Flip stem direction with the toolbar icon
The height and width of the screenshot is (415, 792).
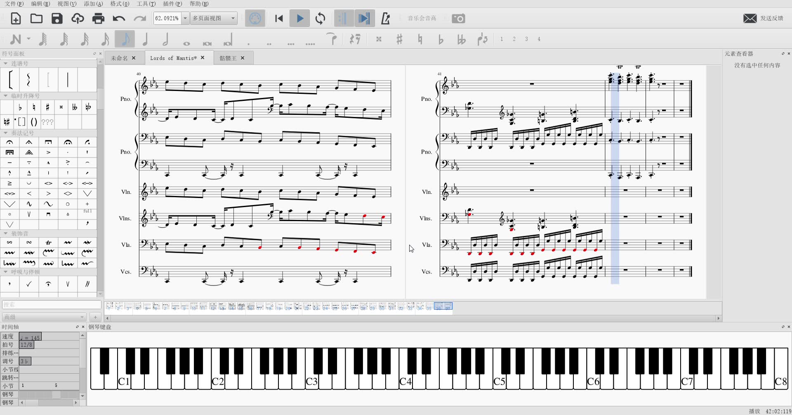[482, 39]
